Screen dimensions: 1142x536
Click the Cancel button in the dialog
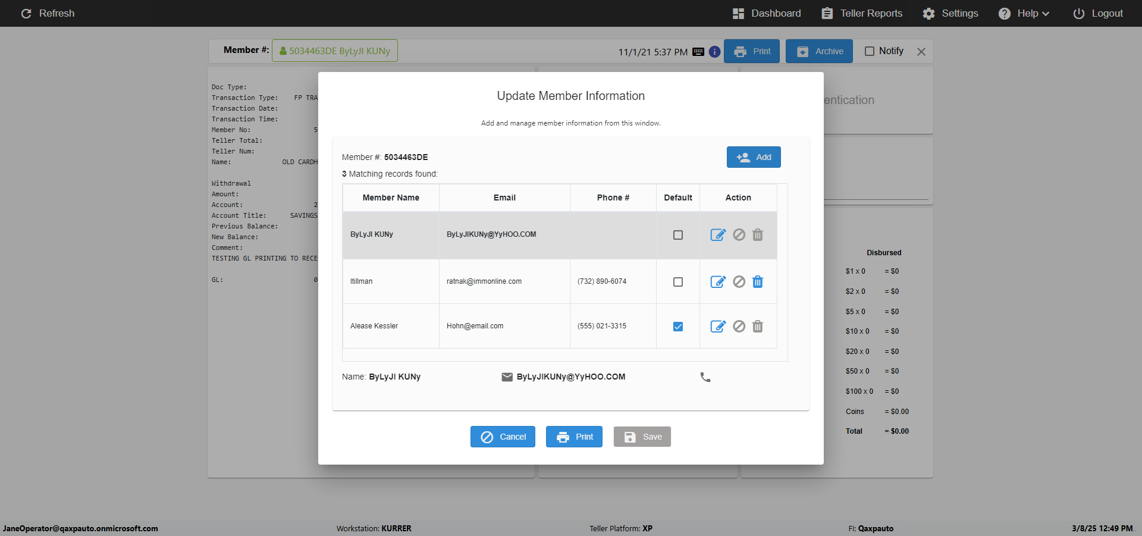[503, 437]
